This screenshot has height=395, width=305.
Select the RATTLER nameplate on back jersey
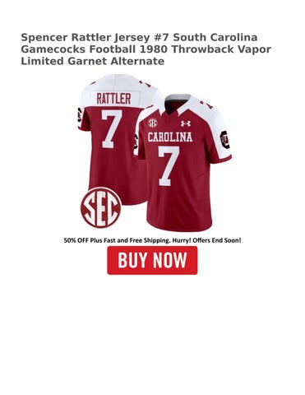click(x=113, y=99)
